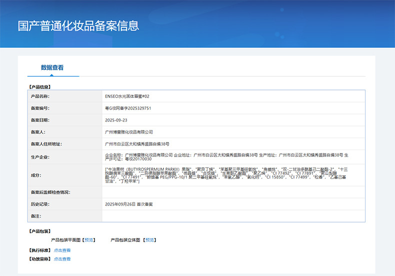The height and width of the screenshot is (276, 395).
Task: Click the 成分 label
Action: pyautogui.click(x=36, y=175)
